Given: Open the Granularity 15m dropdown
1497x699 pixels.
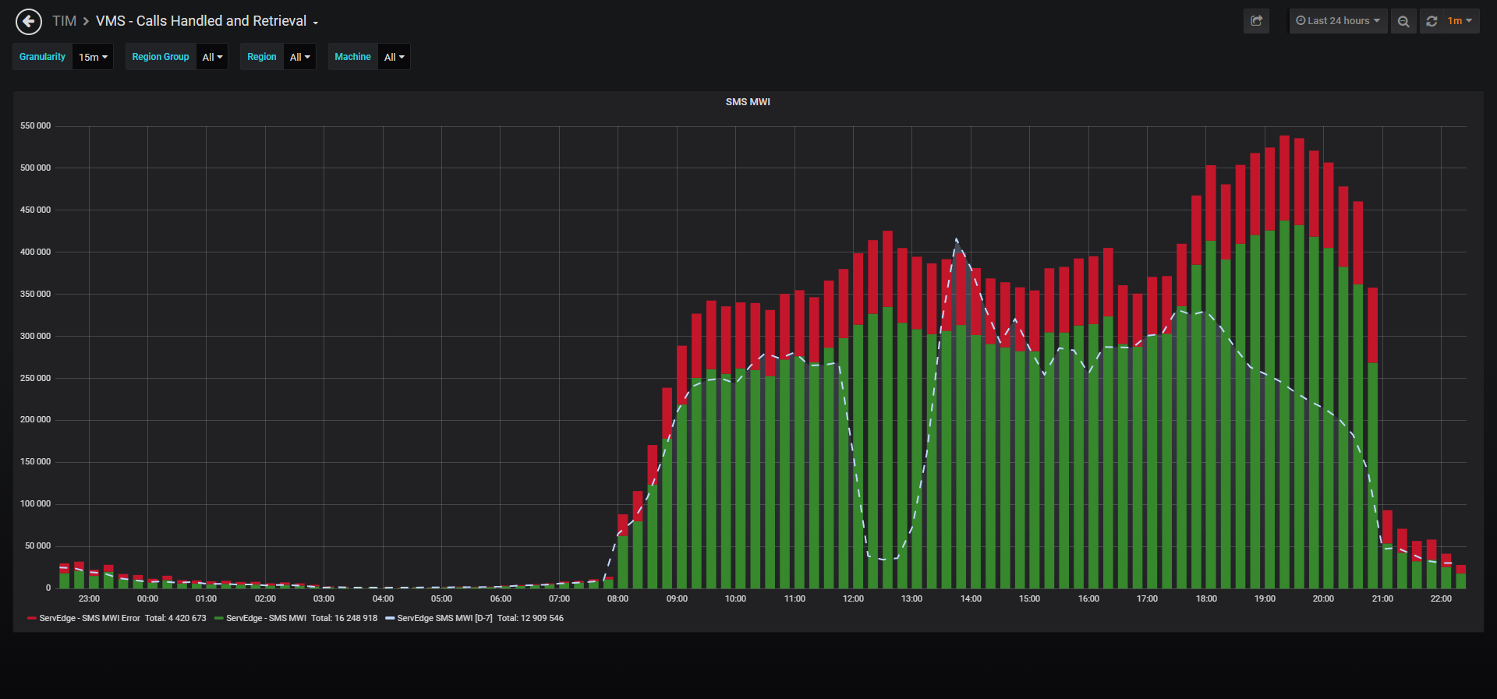Looking at the screenshot, I should [x=93, y=57].
